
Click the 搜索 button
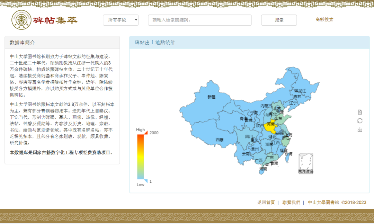click(279, 20)
